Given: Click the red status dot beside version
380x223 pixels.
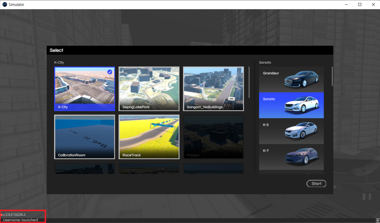Looking at the screenshot, I should [2, 215].
